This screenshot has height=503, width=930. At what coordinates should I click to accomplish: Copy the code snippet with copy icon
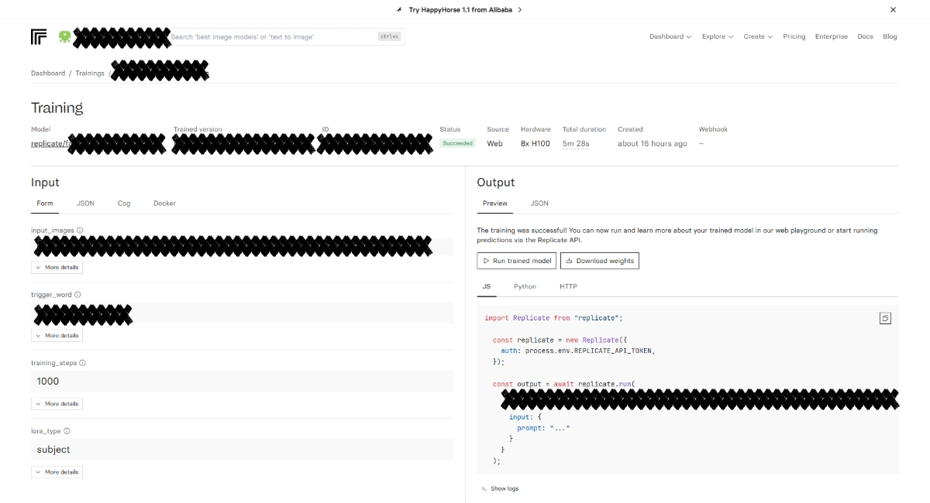click(x=885, y=318)
